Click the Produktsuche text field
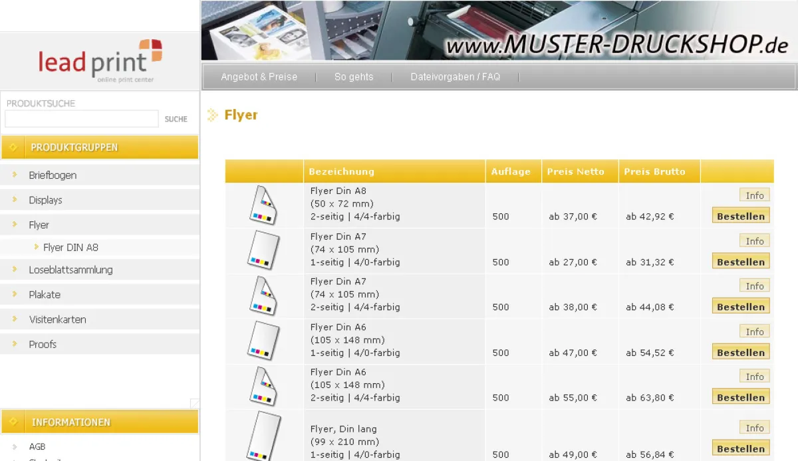Image resolution: width=798 pixels, height=461 pixels. (x=81, y=119)
